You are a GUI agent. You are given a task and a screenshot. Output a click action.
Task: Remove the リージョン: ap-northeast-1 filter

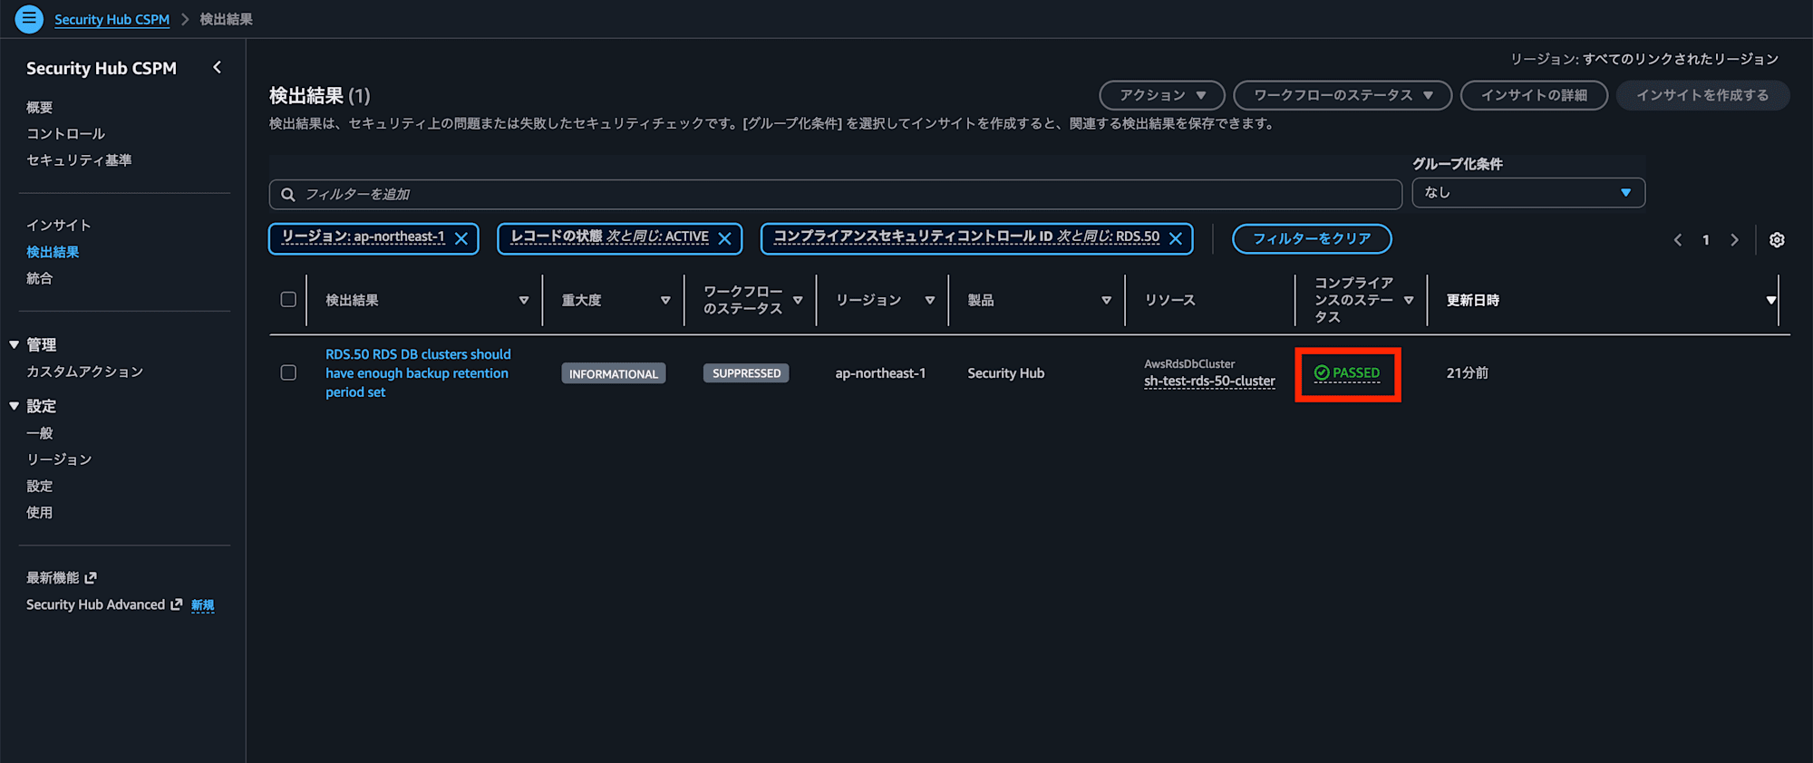coord(461,238)
